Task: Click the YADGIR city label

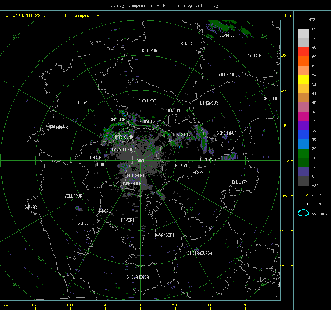Action: coord(255,56)
